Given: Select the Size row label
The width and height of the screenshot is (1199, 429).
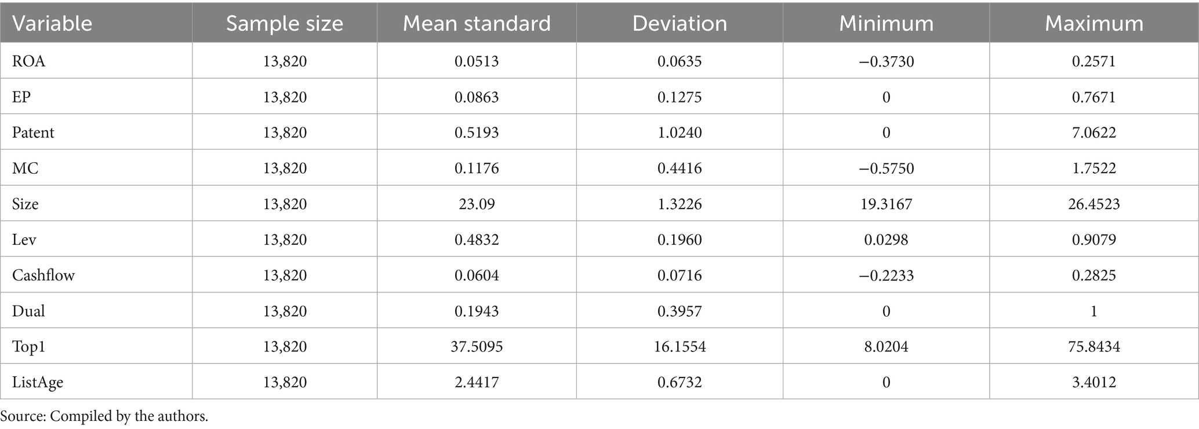Looking at the screenshot, I should point(26,204).
